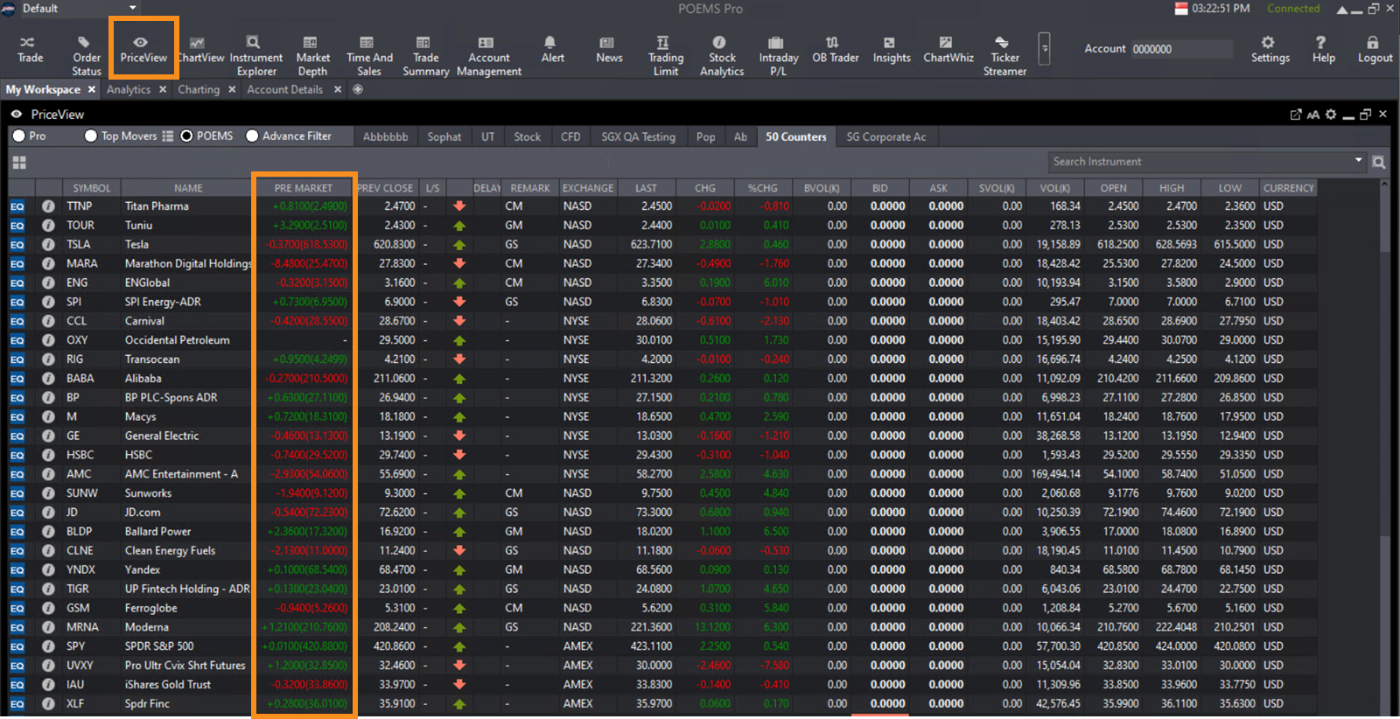Open the Market Depth tool
Image resolution: width=1400 pixels, height=719 pixels.
pyautogui.click(x=312, y=56)
